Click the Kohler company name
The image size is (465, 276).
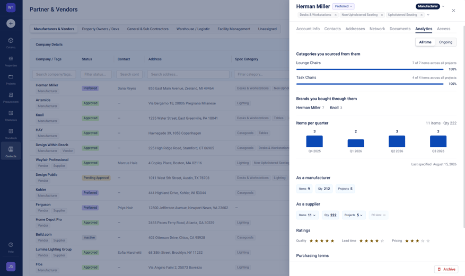[41, 190]
